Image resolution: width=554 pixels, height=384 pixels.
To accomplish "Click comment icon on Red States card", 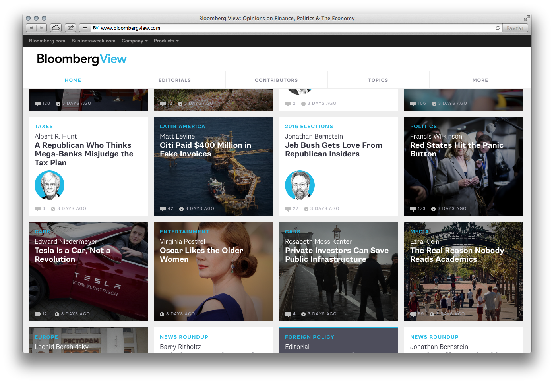I will (x=413, y=209).
